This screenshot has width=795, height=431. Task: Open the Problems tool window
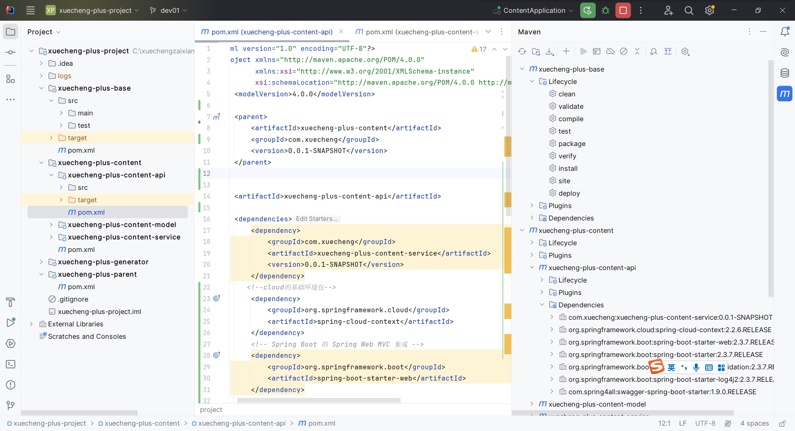coord(10,385)
